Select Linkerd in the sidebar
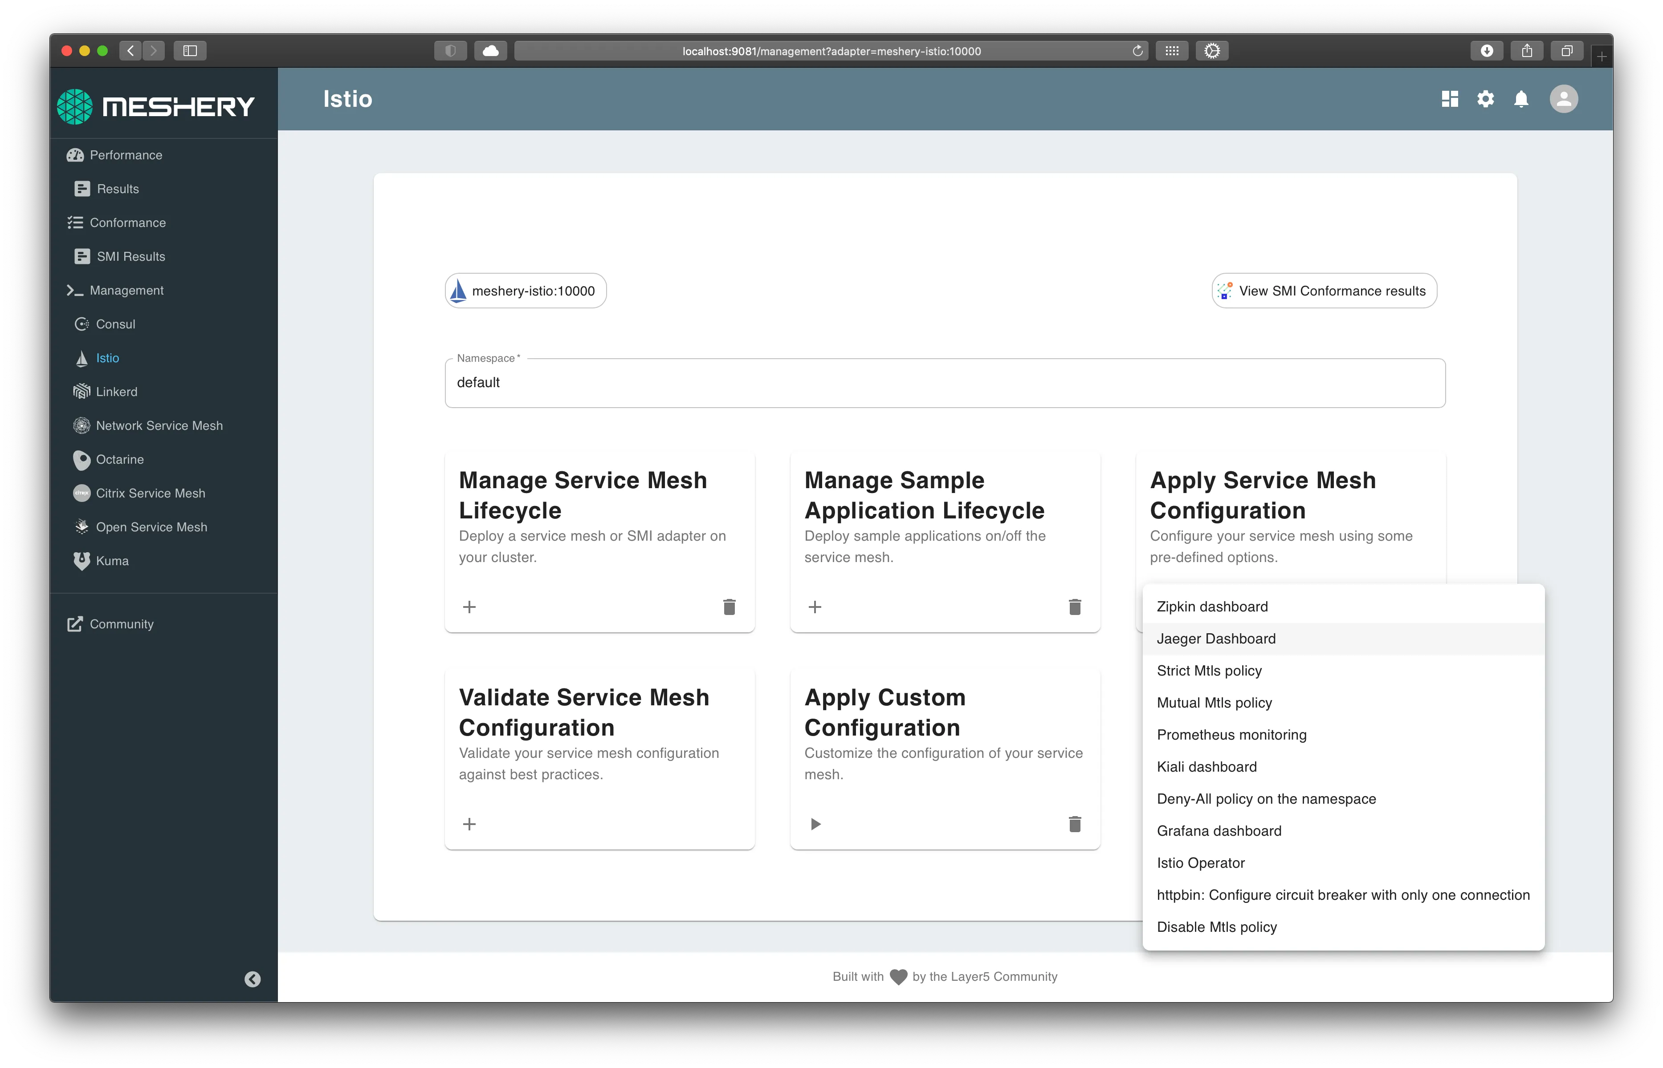 117,391
